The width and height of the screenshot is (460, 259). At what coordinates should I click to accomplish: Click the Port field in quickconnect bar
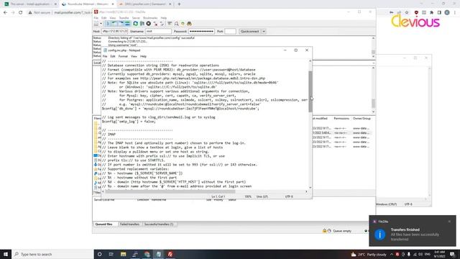(230, 31)
